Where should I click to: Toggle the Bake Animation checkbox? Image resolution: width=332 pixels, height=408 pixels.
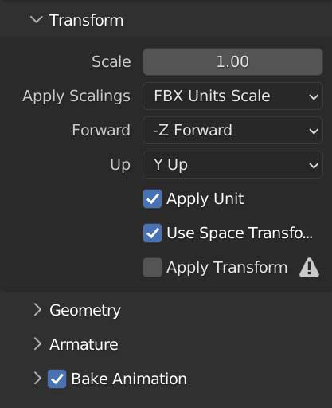coord(57,379)
